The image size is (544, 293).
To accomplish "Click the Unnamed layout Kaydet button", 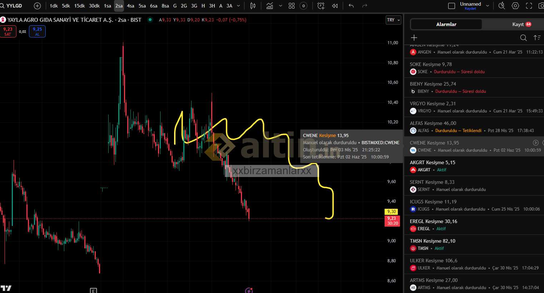I will click(470, 6).
